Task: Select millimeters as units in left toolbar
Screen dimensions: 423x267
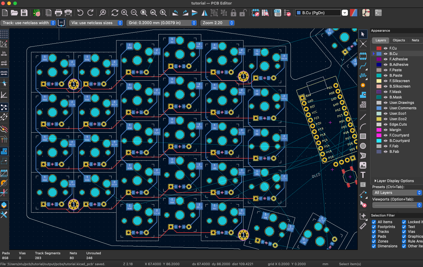Action: [4, 72]
